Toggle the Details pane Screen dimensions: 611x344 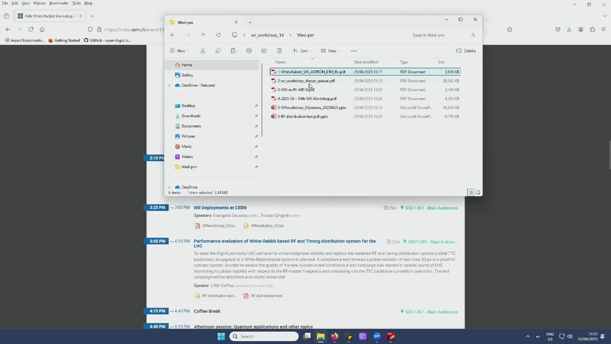(466, 51)
